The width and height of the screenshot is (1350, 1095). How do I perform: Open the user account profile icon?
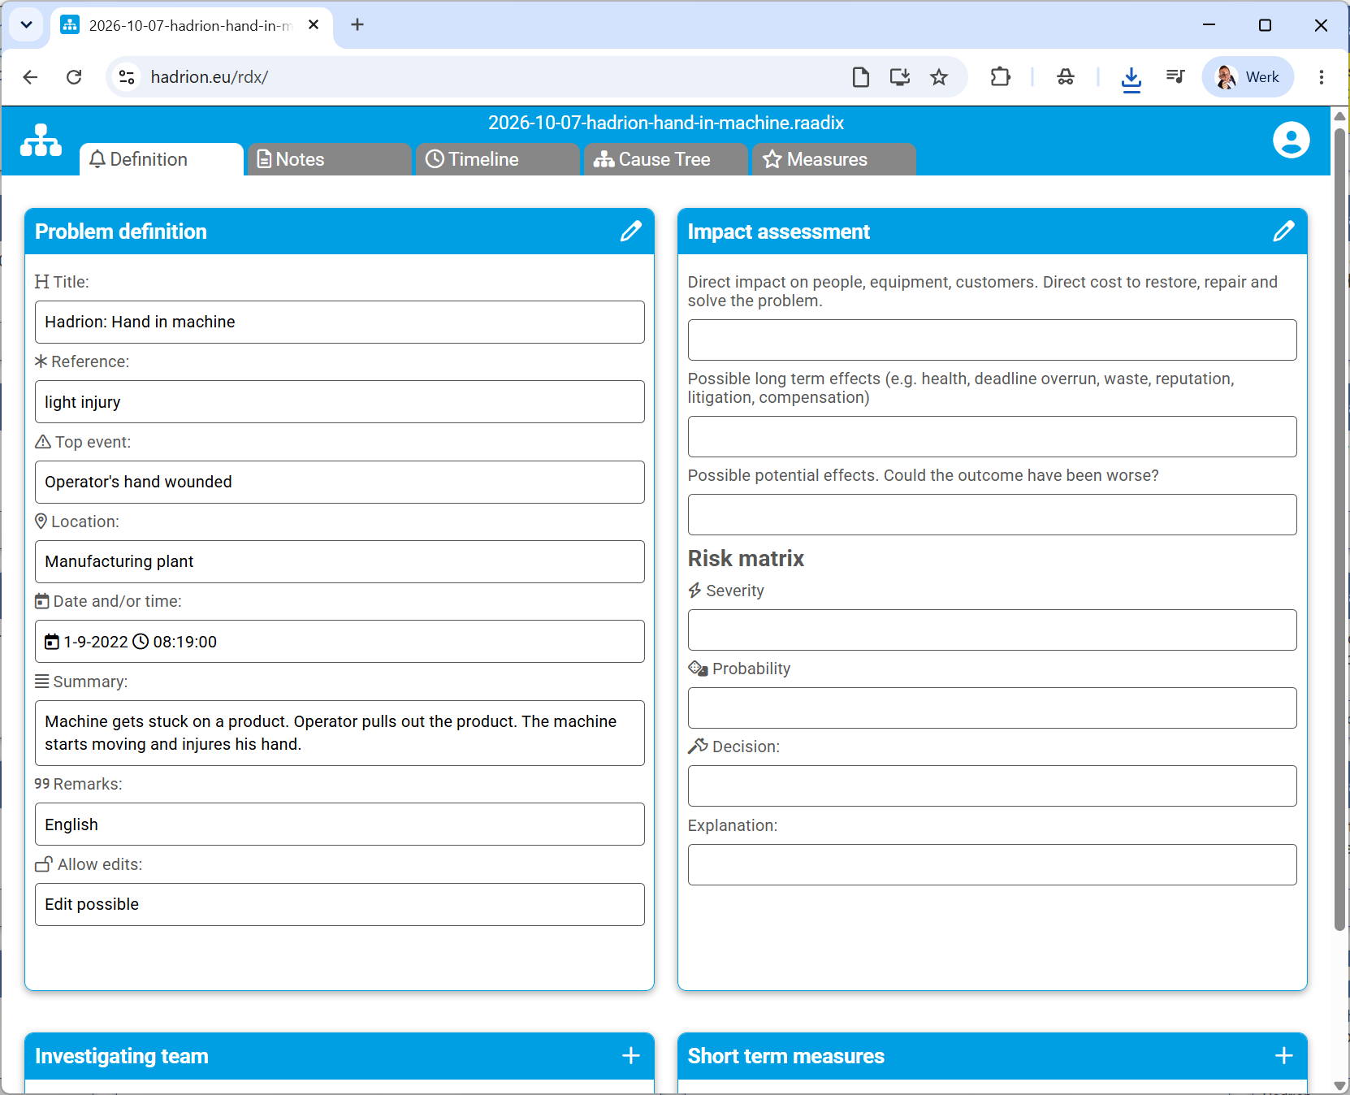pyautogui.click(x=1291, y=140)
